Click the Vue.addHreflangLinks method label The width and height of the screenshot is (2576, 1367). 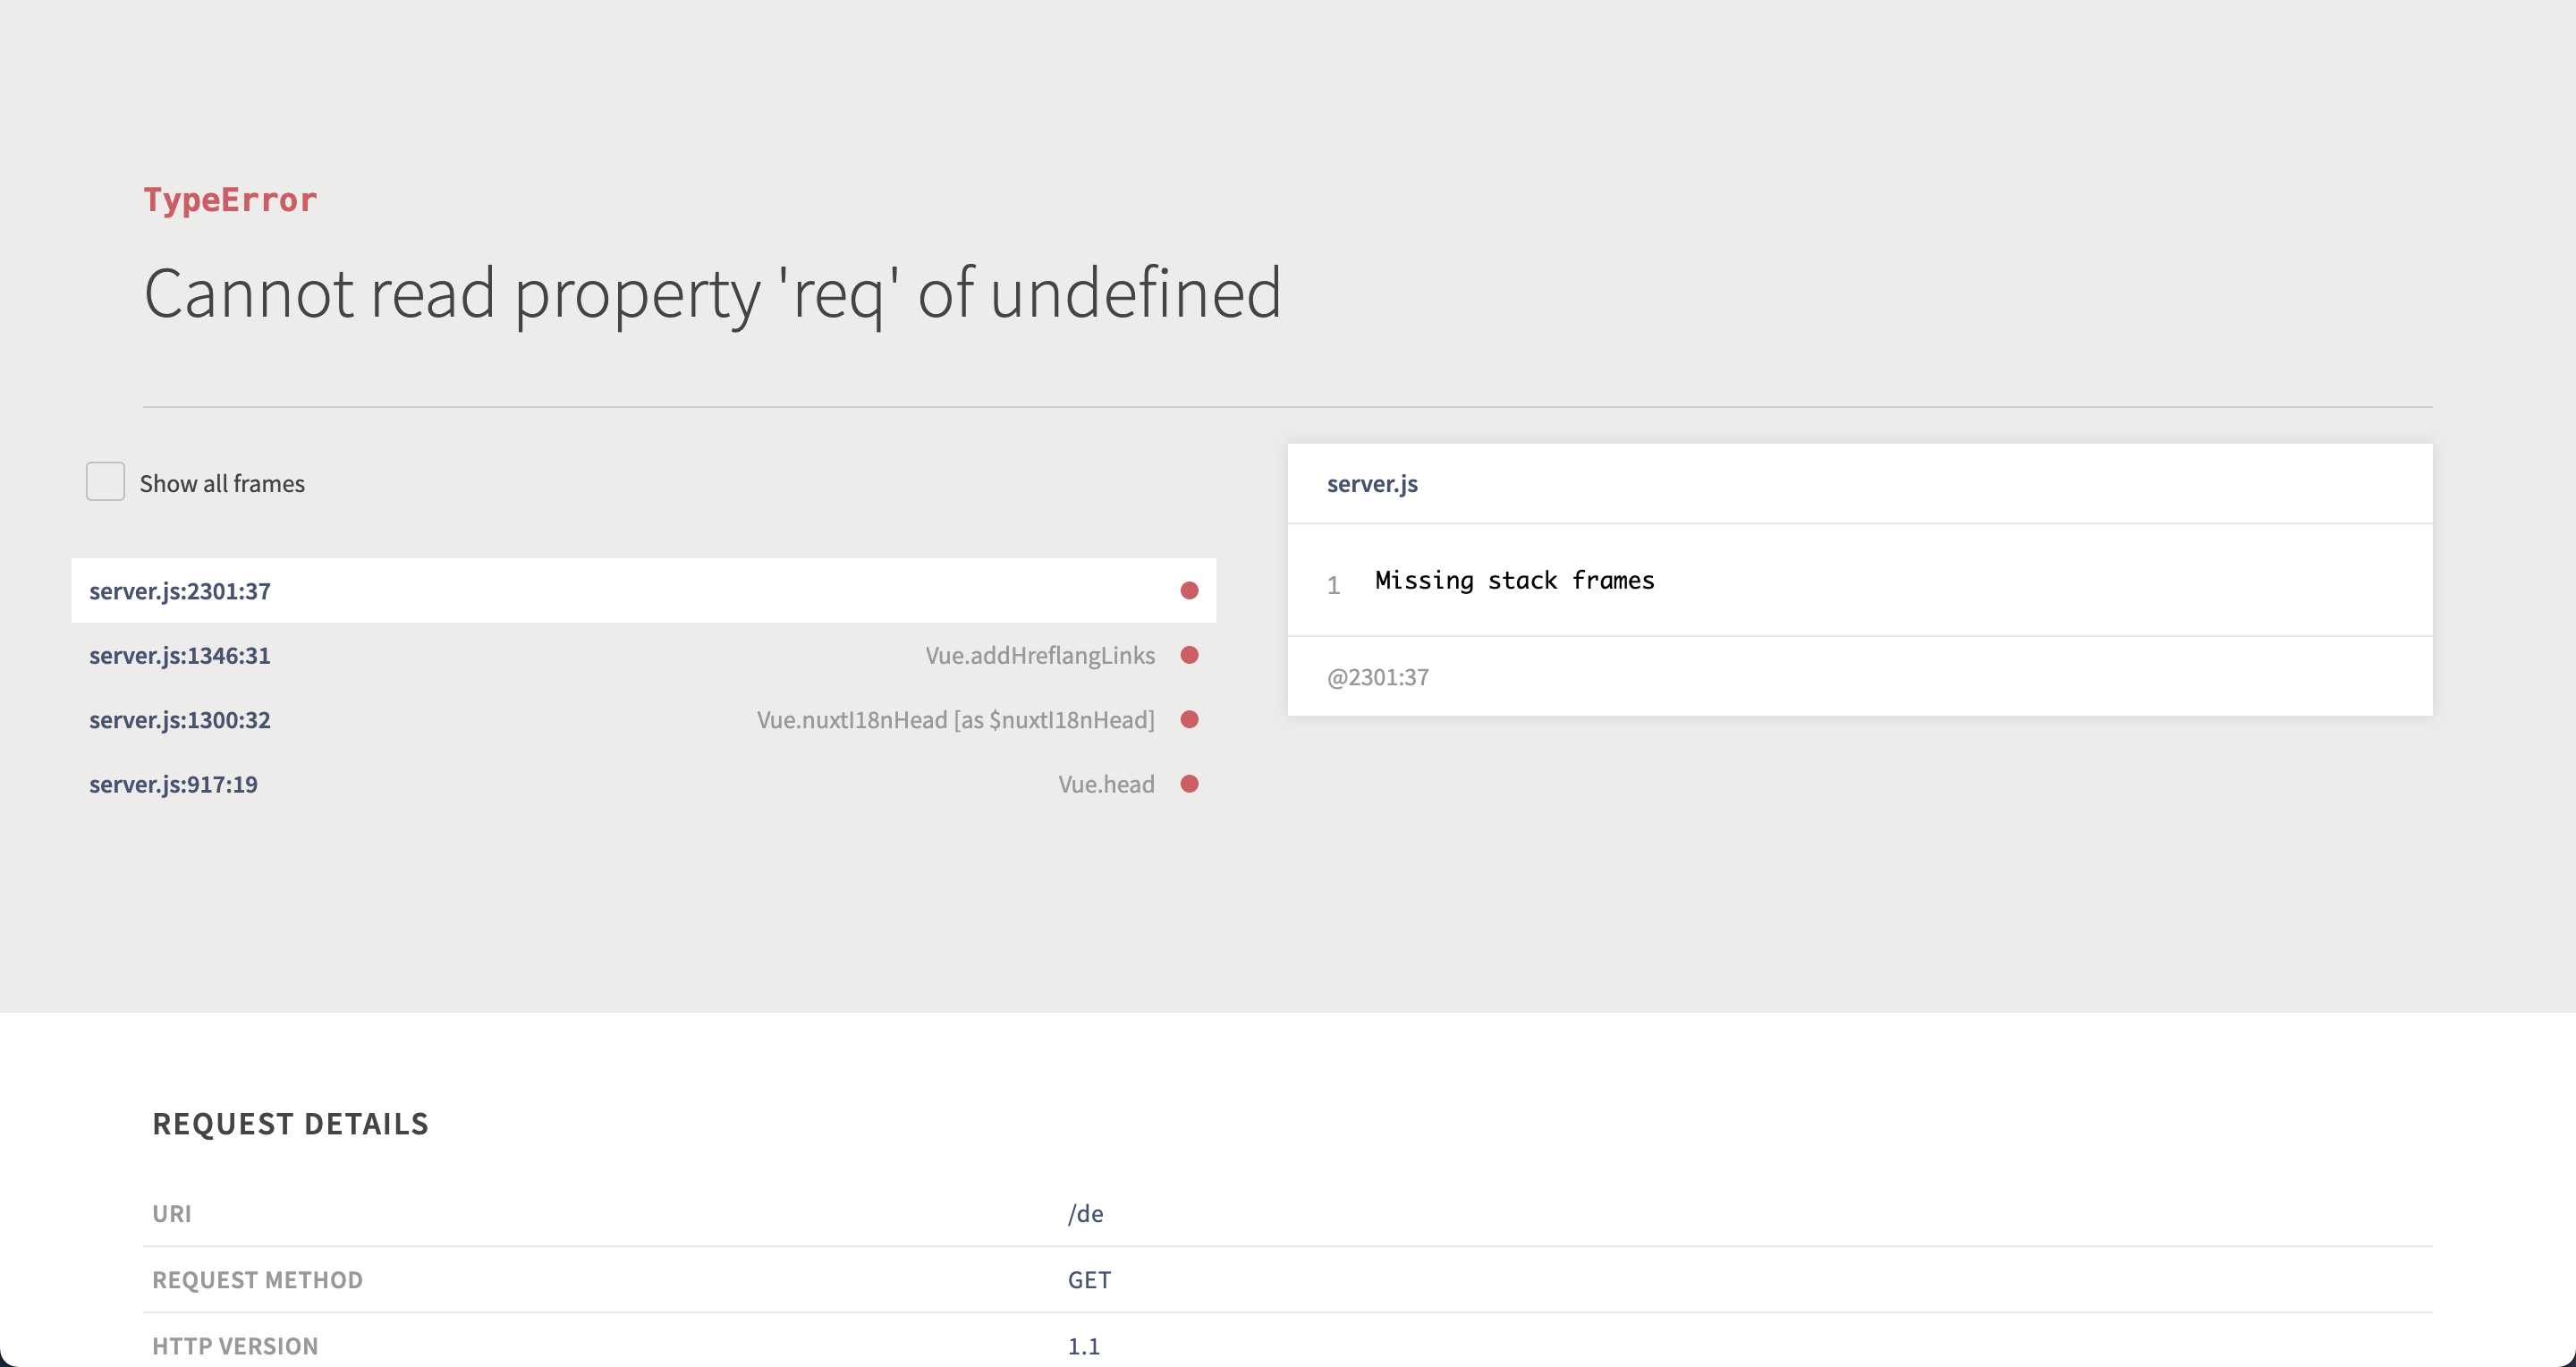coord(1040,655)
